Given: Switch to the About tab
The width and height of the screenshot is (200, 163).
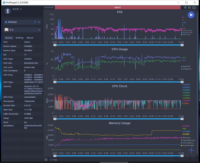Looking at the screenshot, I should click(x=30, y=38).
